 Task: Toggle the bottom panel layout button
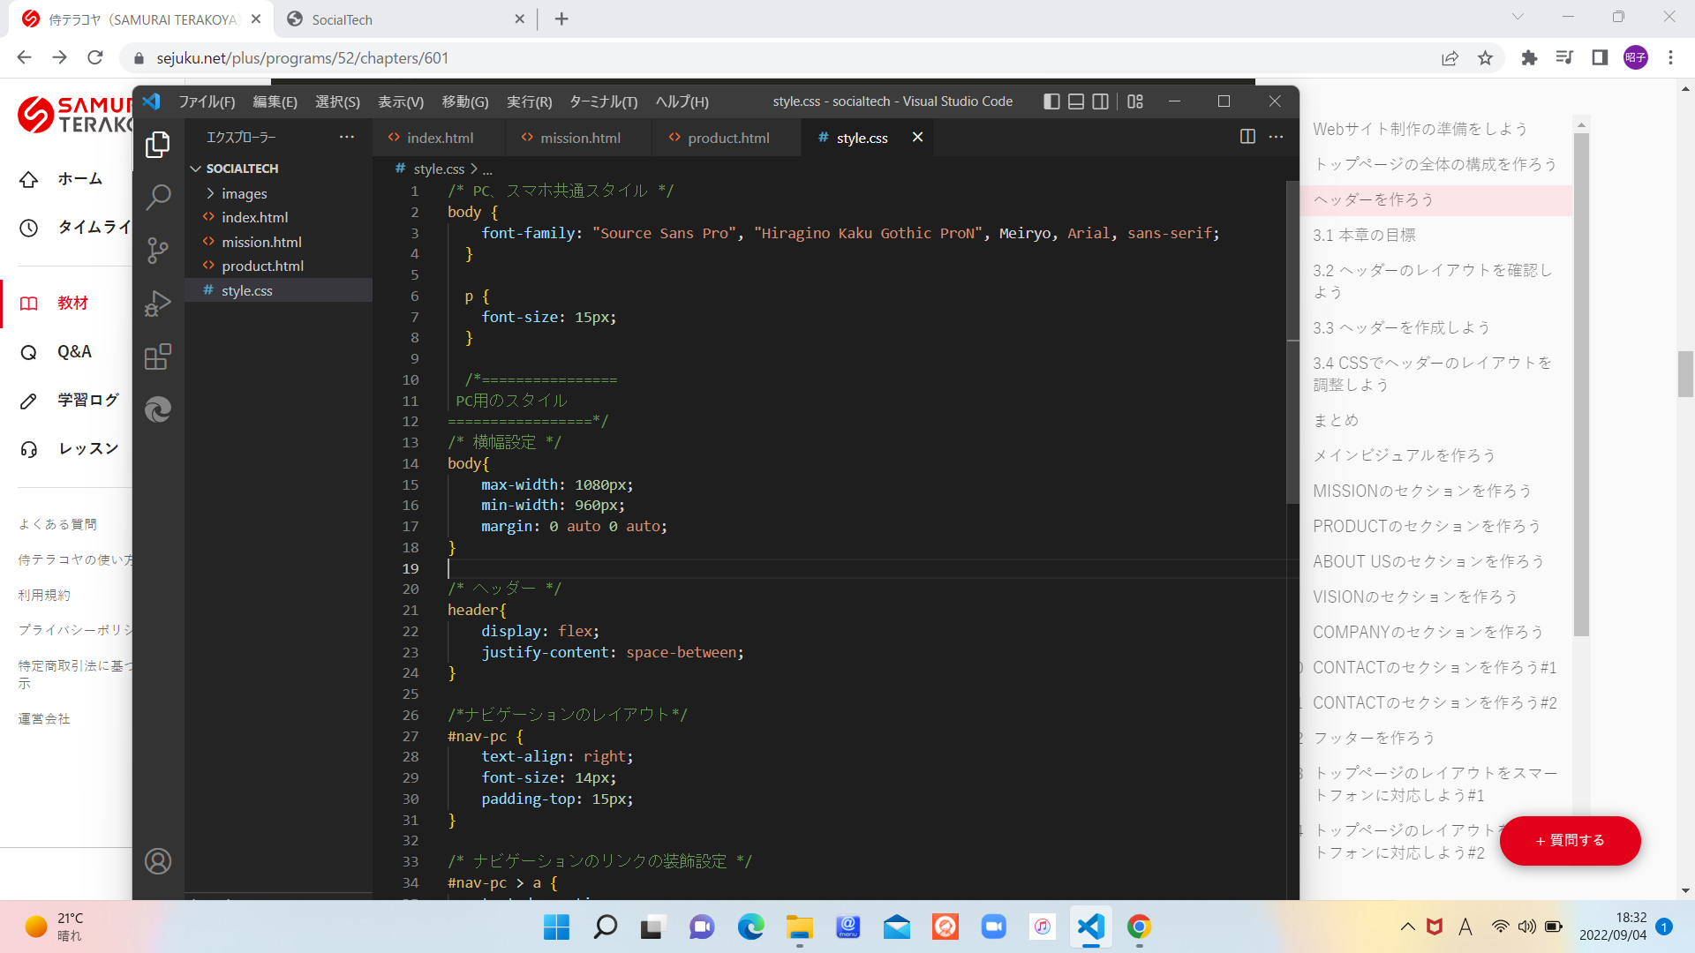click(x=1076, y=101)
